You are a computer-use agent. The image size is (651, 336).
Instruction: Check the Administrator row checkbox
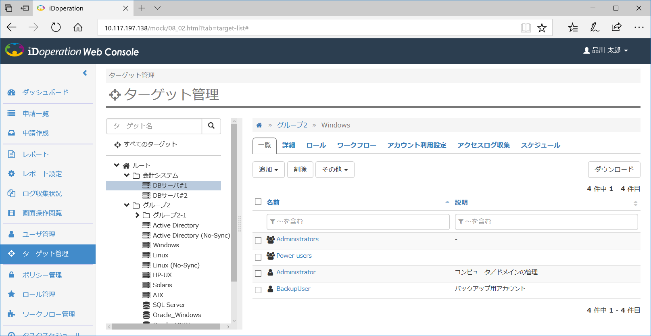coord(258,273)
